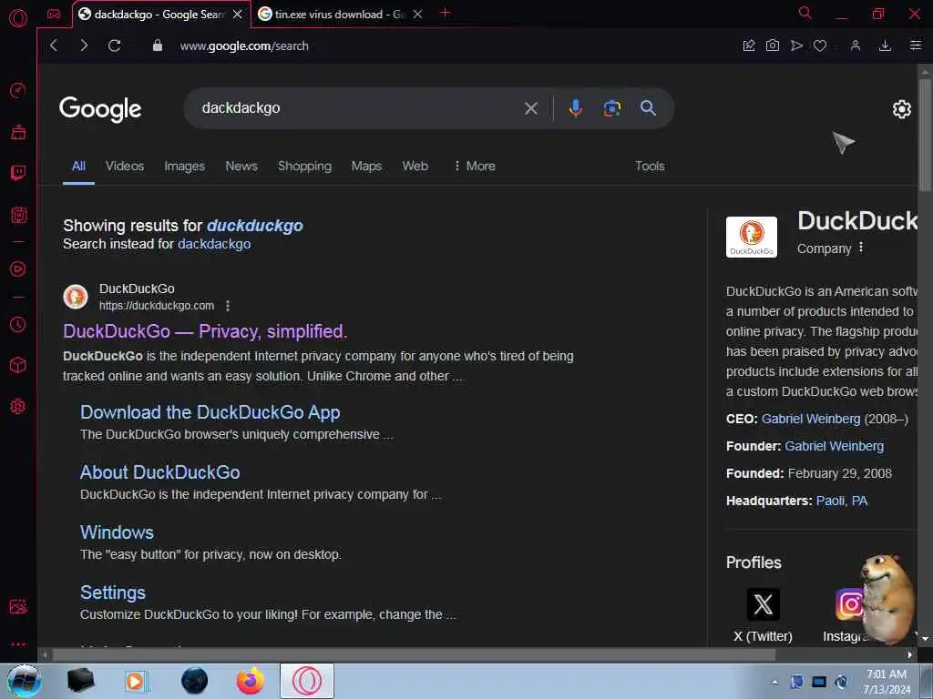Open the picture icon in sidebar
Screen dimensions: 933x699
[18, 606]
